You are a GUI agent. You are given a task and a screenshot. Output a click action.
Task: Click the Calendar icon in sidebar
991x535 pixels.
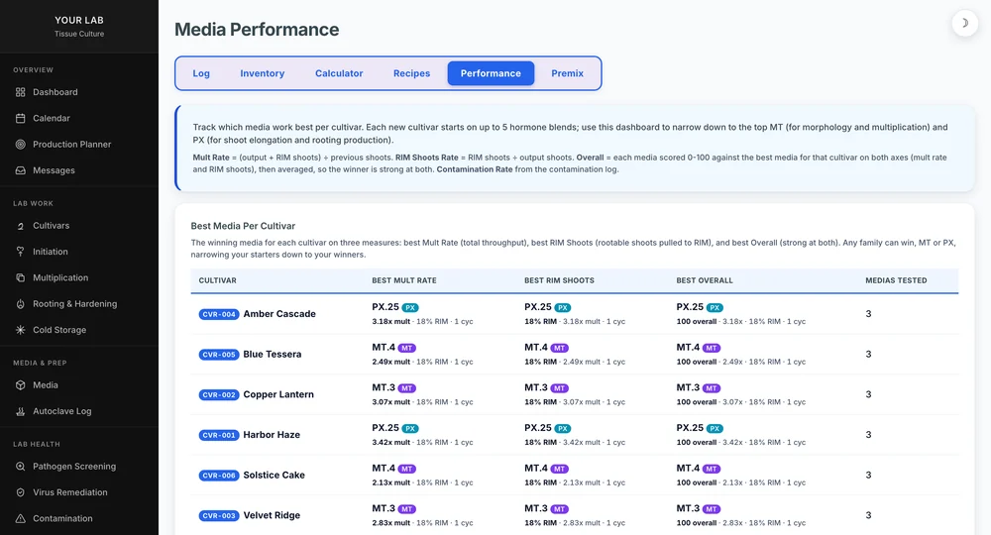tap(20, 118)
